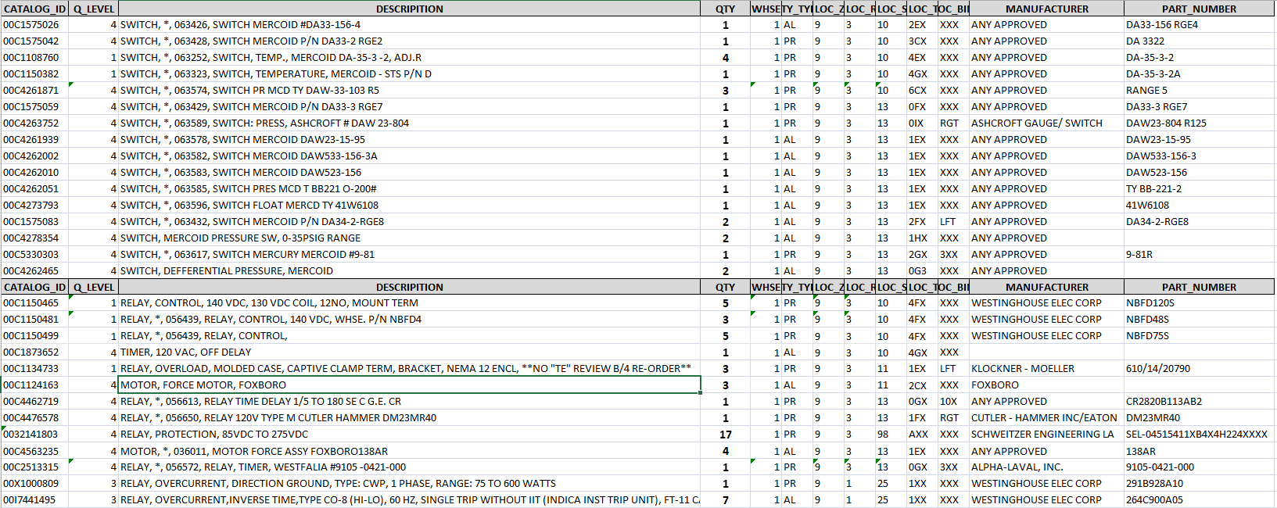Select the quantity cell showing 17

(726, 435)
